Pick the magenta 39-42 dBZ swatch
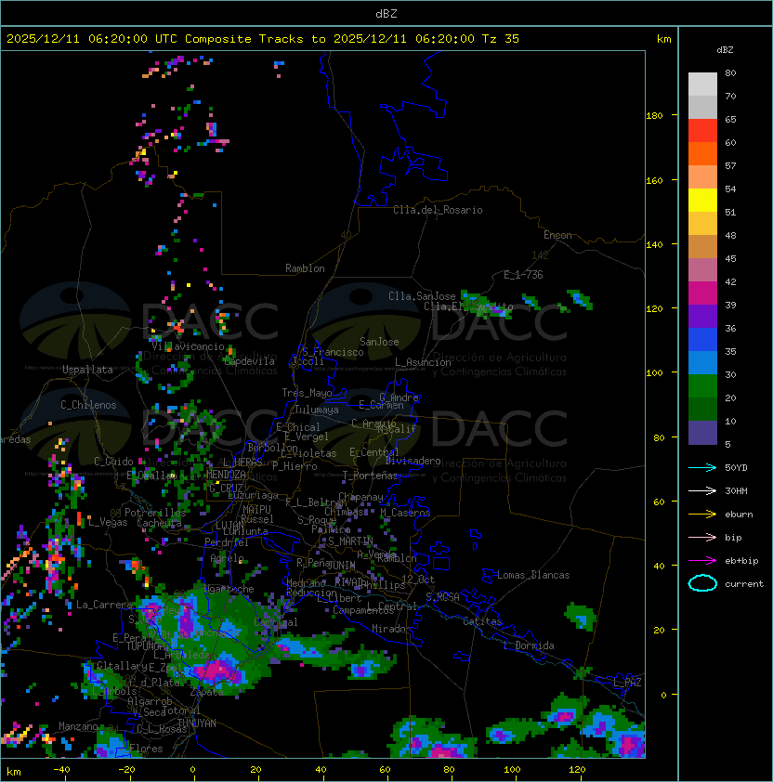The image size is (773, 782). 702,293
